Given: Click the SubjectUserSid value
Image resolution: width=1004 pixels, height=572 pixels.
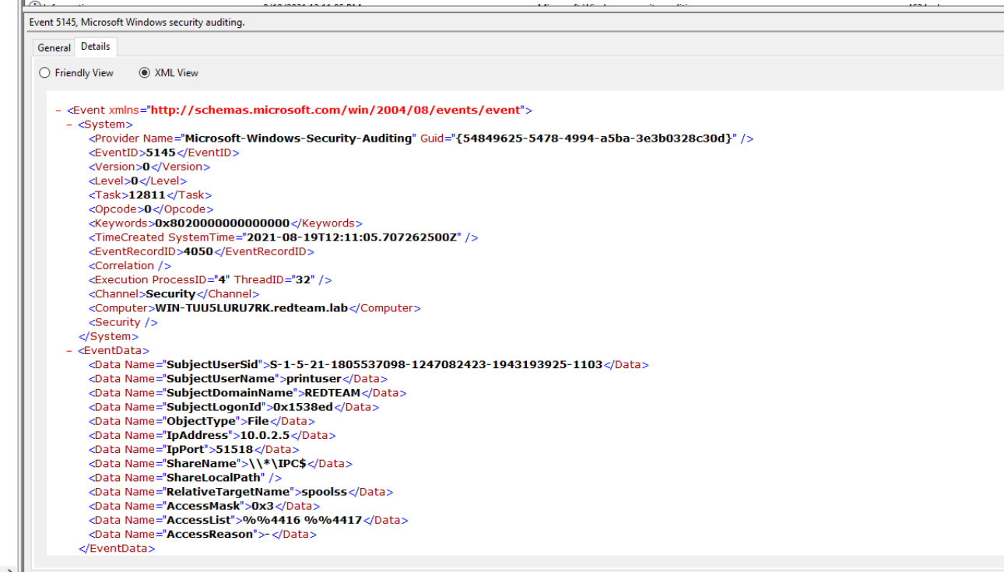Looking at the screenshot, I should (436, 365).
